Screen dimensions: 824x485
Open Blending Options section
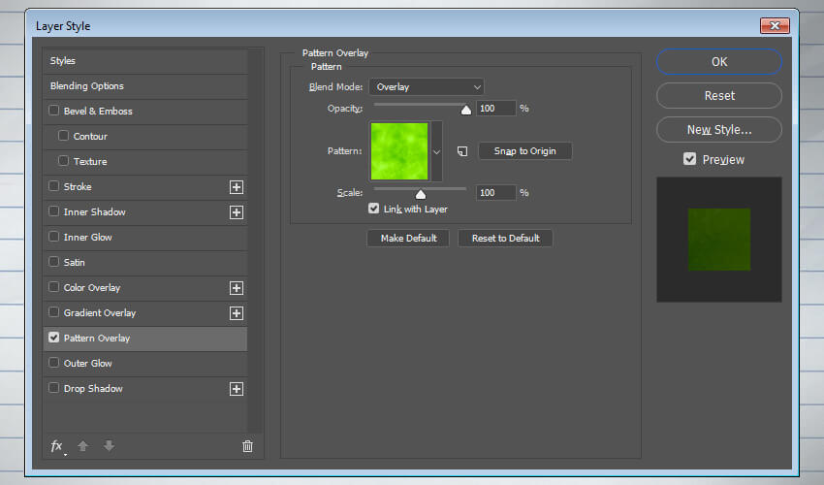pos(145,86)
